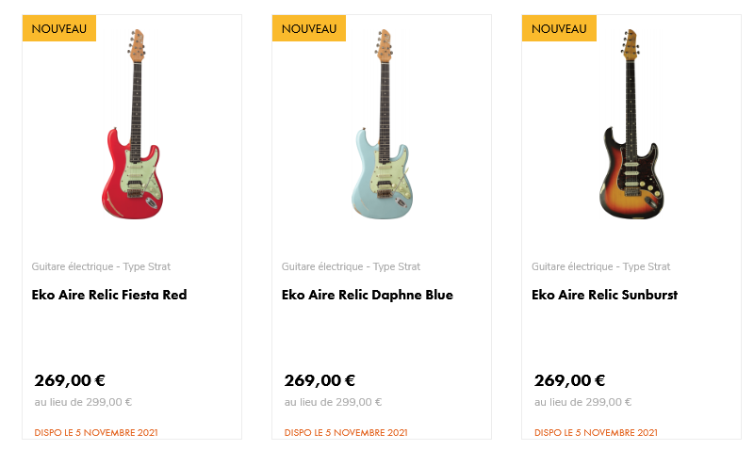The height and width of the screenshot is (450, 754).
Task: Click the Eko Aire Relic Daphne Blue title
Action: (368, 295)
